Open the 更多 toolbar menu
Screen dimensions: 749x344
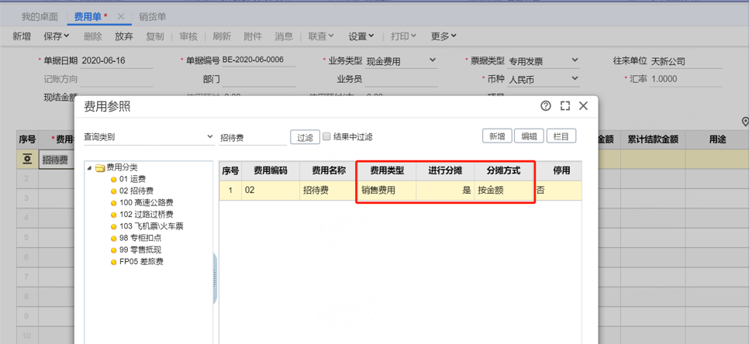pos(444,36)
